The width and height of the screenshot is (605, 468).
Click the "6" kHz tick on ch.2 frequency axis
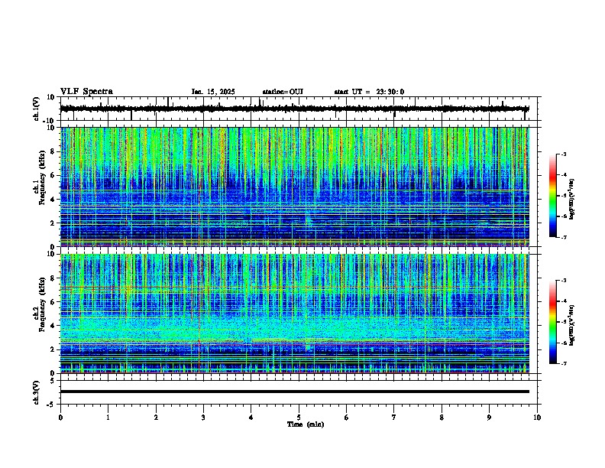pyautogui.click(x=53, y=301)
